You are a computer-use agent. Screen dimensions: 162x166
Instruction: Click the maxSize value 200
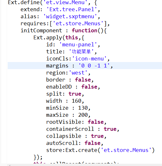[x=83, y=115]
